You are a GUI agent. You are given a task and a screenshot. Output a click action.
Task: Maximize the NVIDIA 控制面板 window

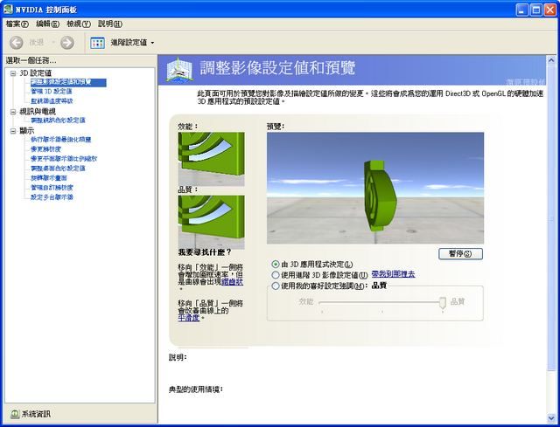pos(536,10)
